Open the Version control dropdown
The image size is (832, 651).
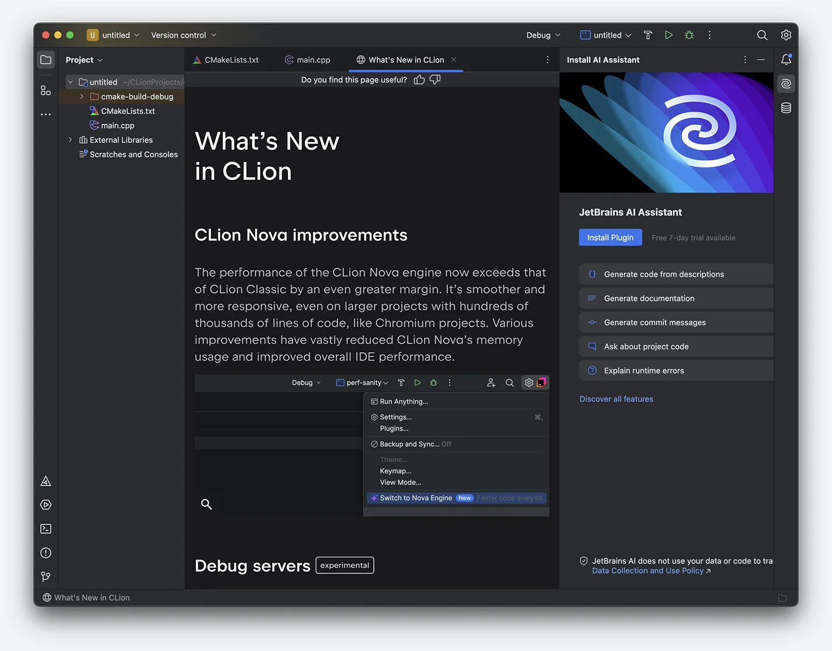tap(184, 35)
